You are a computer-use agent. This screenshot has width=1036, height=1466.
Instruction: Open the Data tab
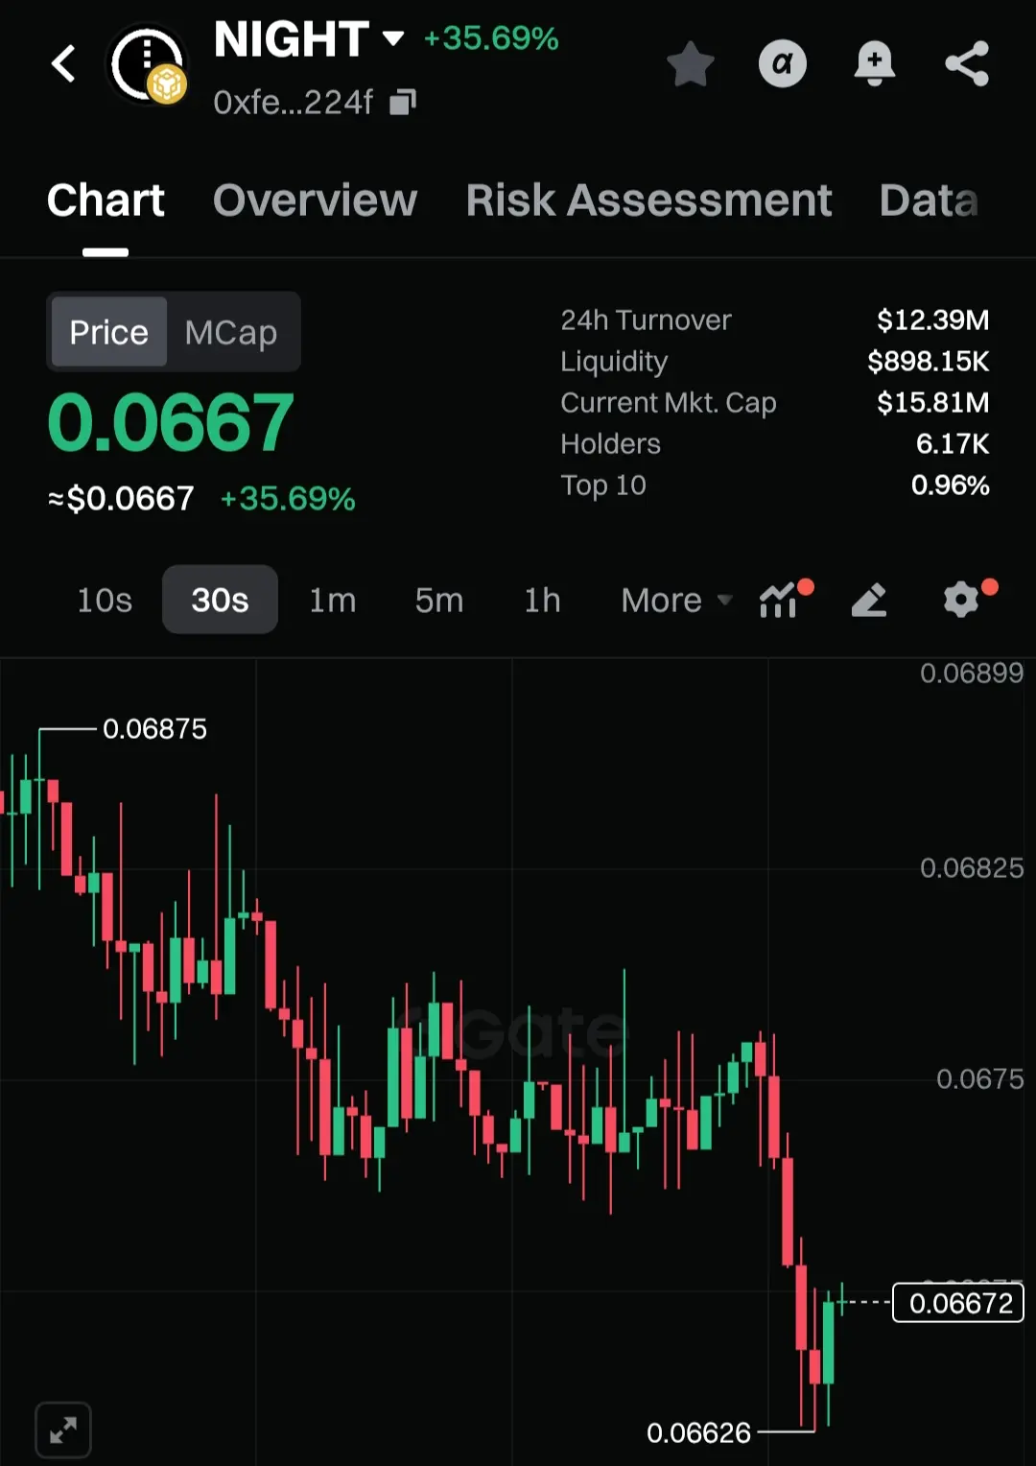click(x=929, y=201)
